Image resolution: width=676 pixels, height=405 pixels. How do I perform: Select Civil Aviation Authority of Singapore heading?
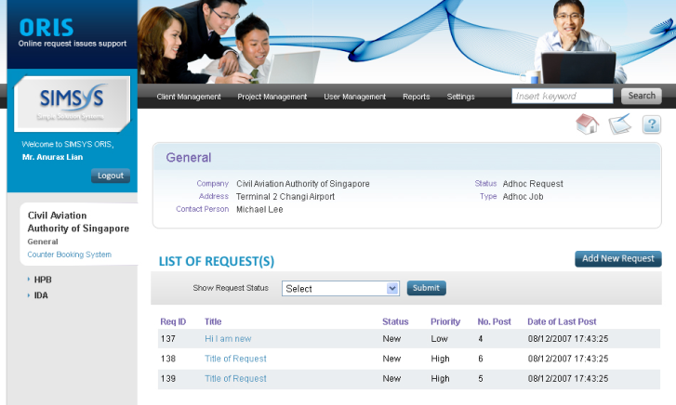click(78, 221)
